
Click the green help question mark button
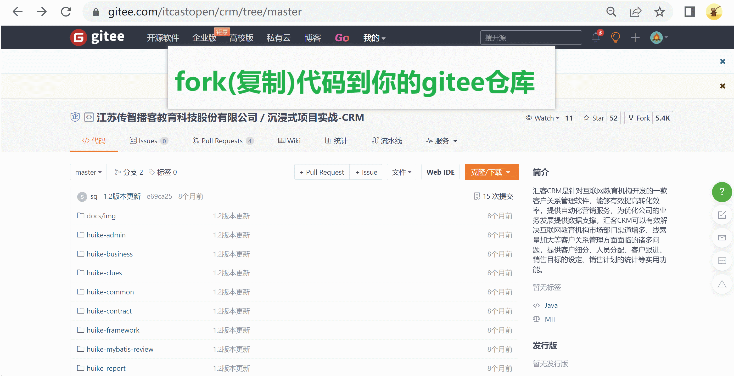(x=721, y=192)
